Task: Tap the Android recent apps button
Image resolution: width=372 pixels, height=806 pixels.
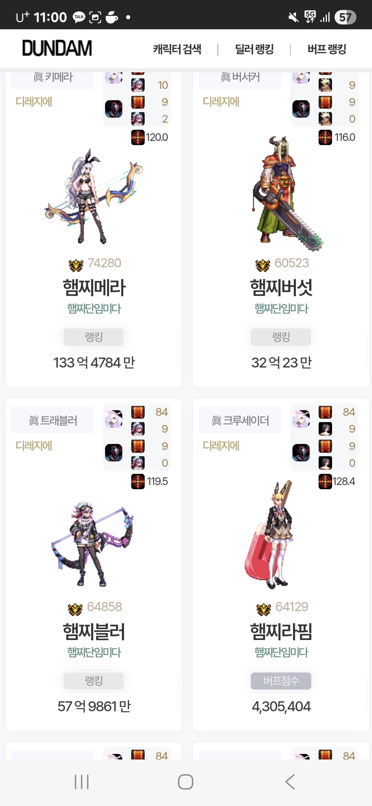Action: pyautogui.click(x=82, y=782)
